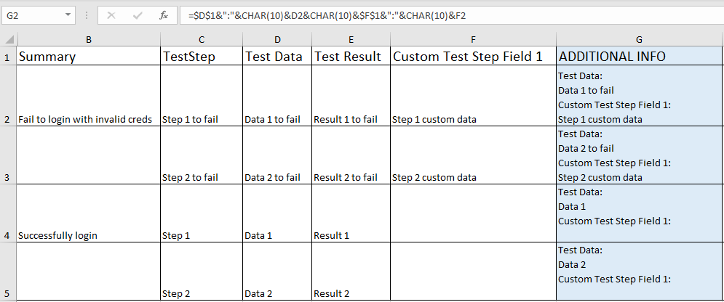
Task: Select the 'Custom Test Step Field 1' header cell
Action: pyautogui.click(x=468, y=57)
